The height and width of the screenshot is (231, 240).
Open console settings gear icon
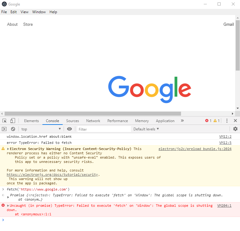[x=235, y=129]
